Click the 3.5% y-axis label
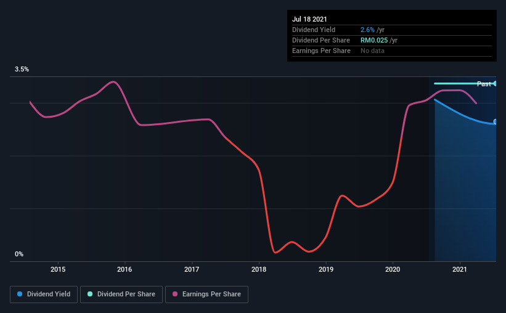This screenshot has height=313, width=506. click(22, 70)
